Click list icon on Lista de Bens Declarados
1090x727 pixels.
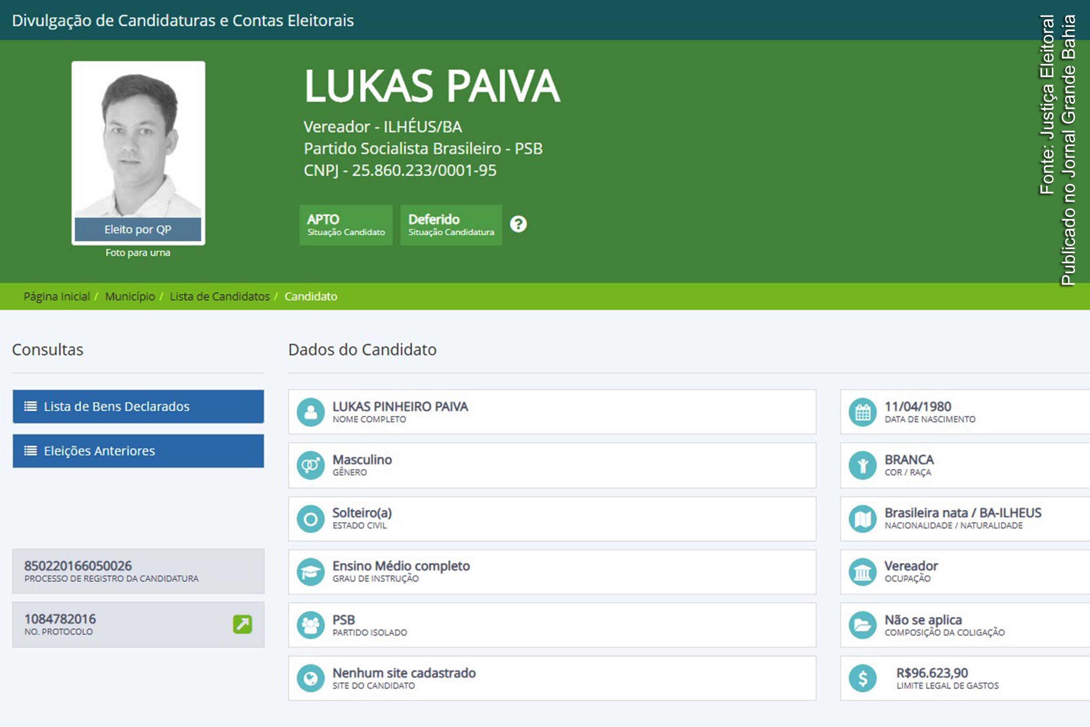(30, 406)
